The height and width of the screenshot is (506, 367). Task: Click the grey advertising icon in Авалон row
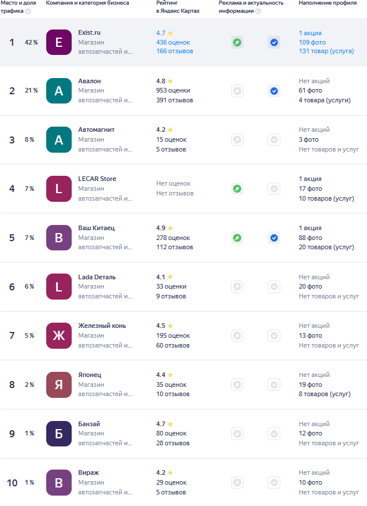point(237,91)
